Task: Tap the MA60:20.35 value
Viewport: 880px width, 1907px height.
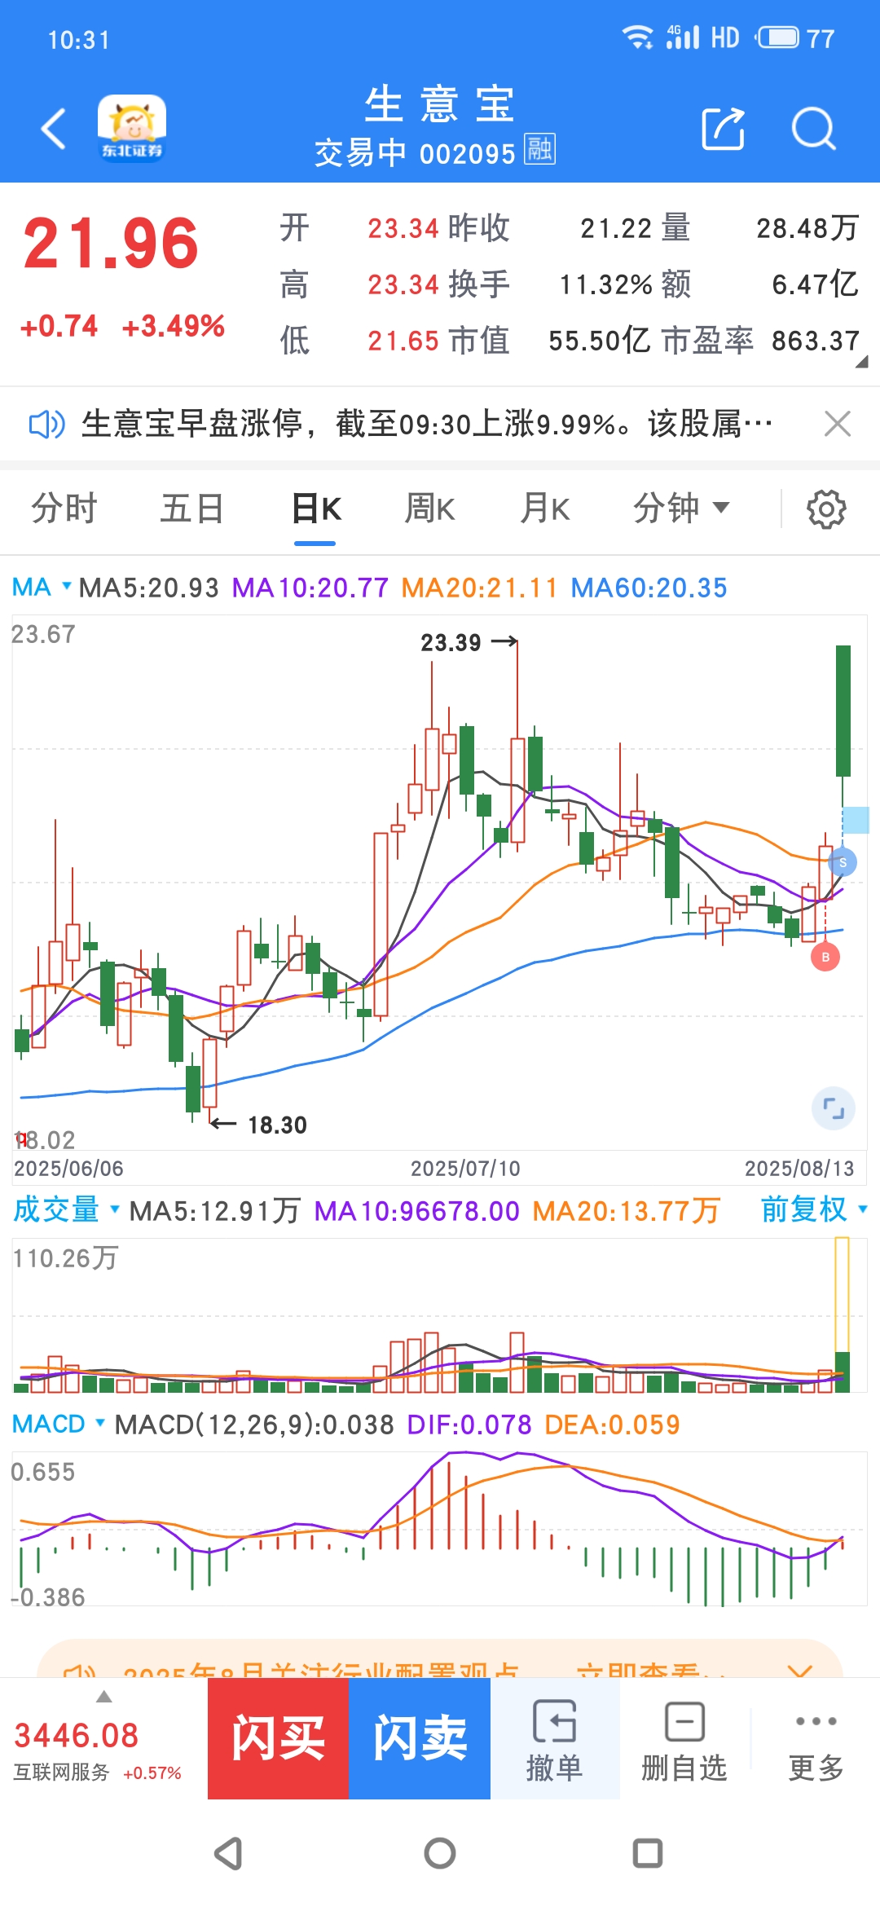Action: 649,588
